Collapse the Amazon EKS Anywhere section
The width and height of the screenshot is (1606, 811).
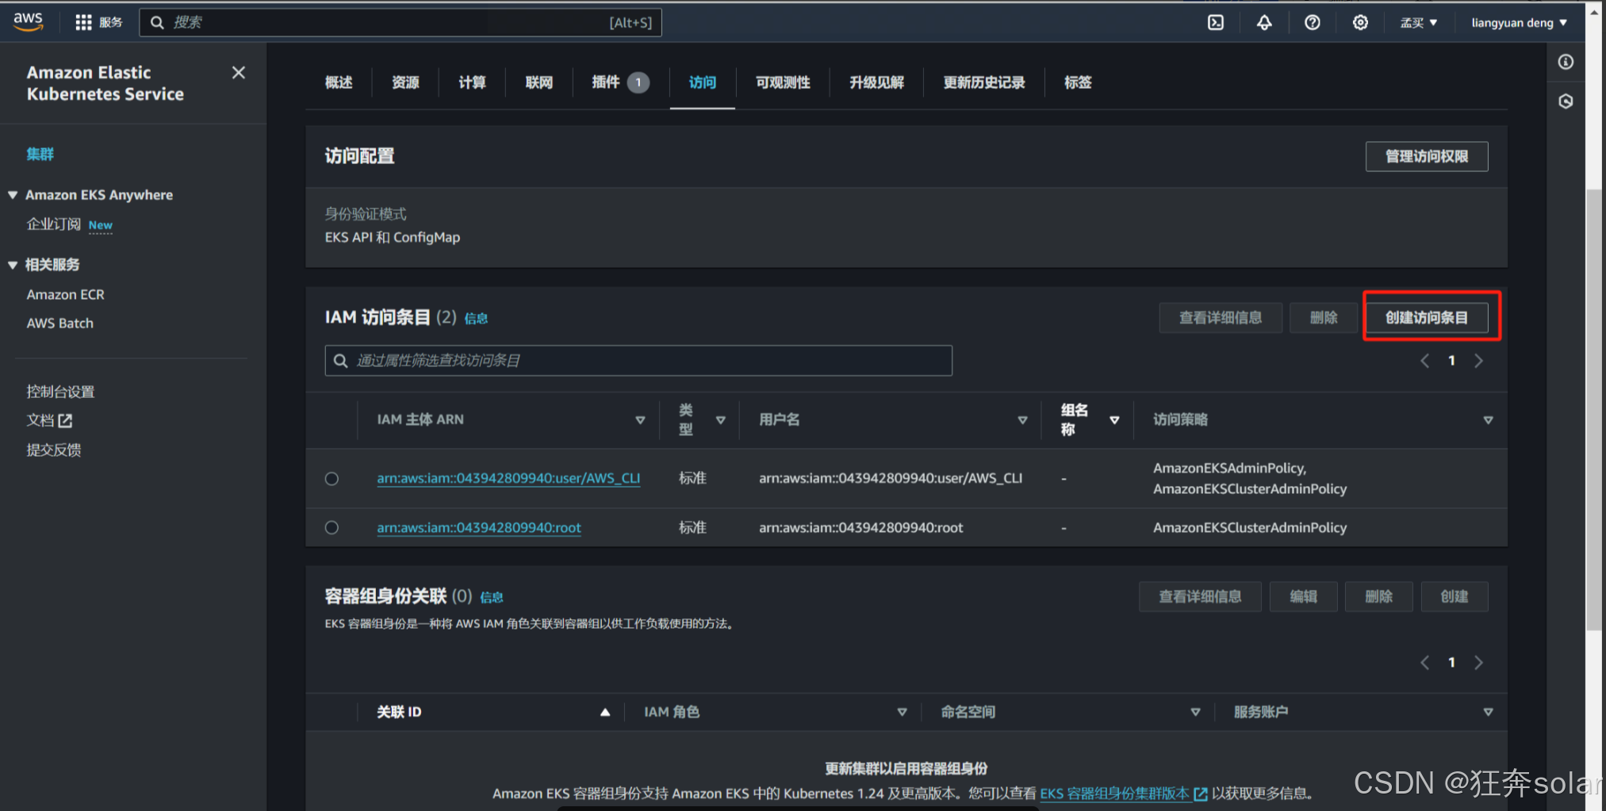pos(13,195)
